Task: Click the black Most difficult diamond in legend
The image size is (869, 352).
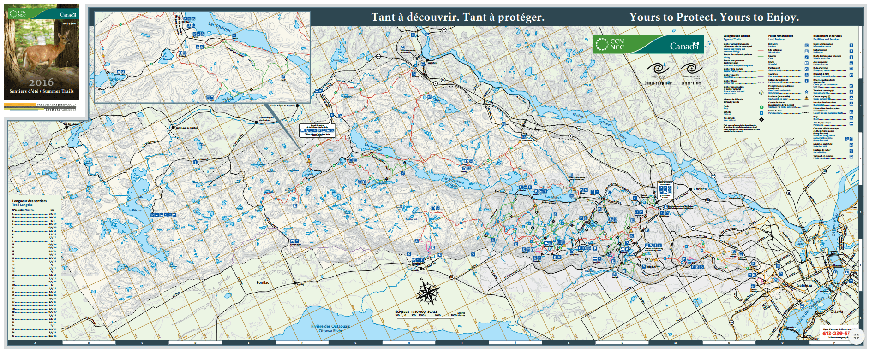Action: pos(761,119)
